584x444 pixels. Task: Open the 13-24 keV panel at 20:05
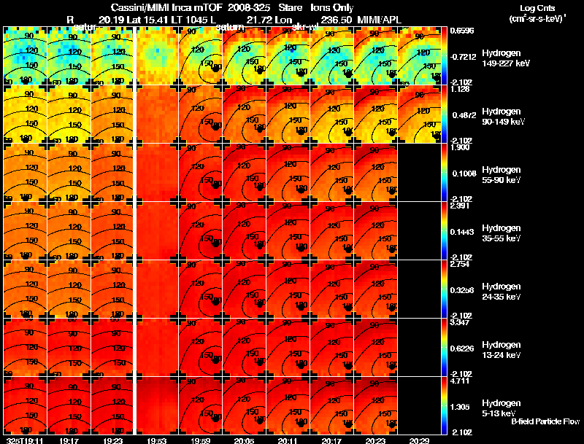tap(244, 348)
